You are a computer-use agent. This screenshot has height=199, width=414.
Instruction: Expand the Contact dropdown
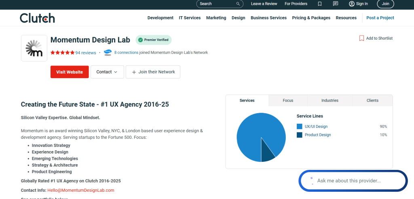107,72
